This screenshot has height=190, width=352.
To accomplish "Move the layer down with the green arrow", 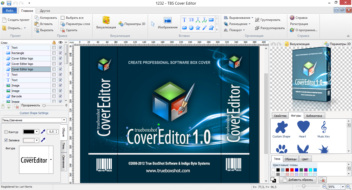I will click(x=9, y=106).
